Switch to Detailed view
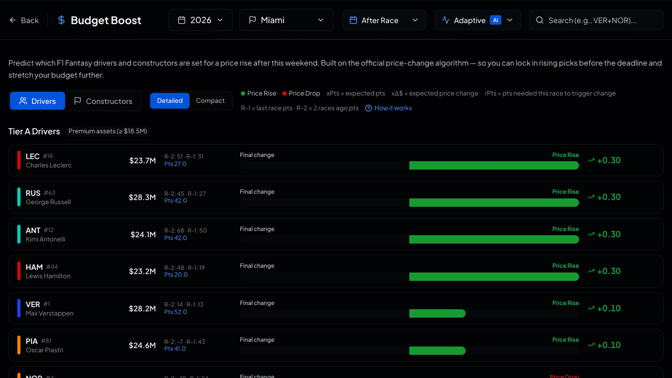 click(x=170, y=101)
